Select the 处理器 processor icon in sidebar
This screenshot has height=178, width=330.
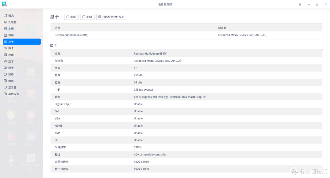click(5, 22)
